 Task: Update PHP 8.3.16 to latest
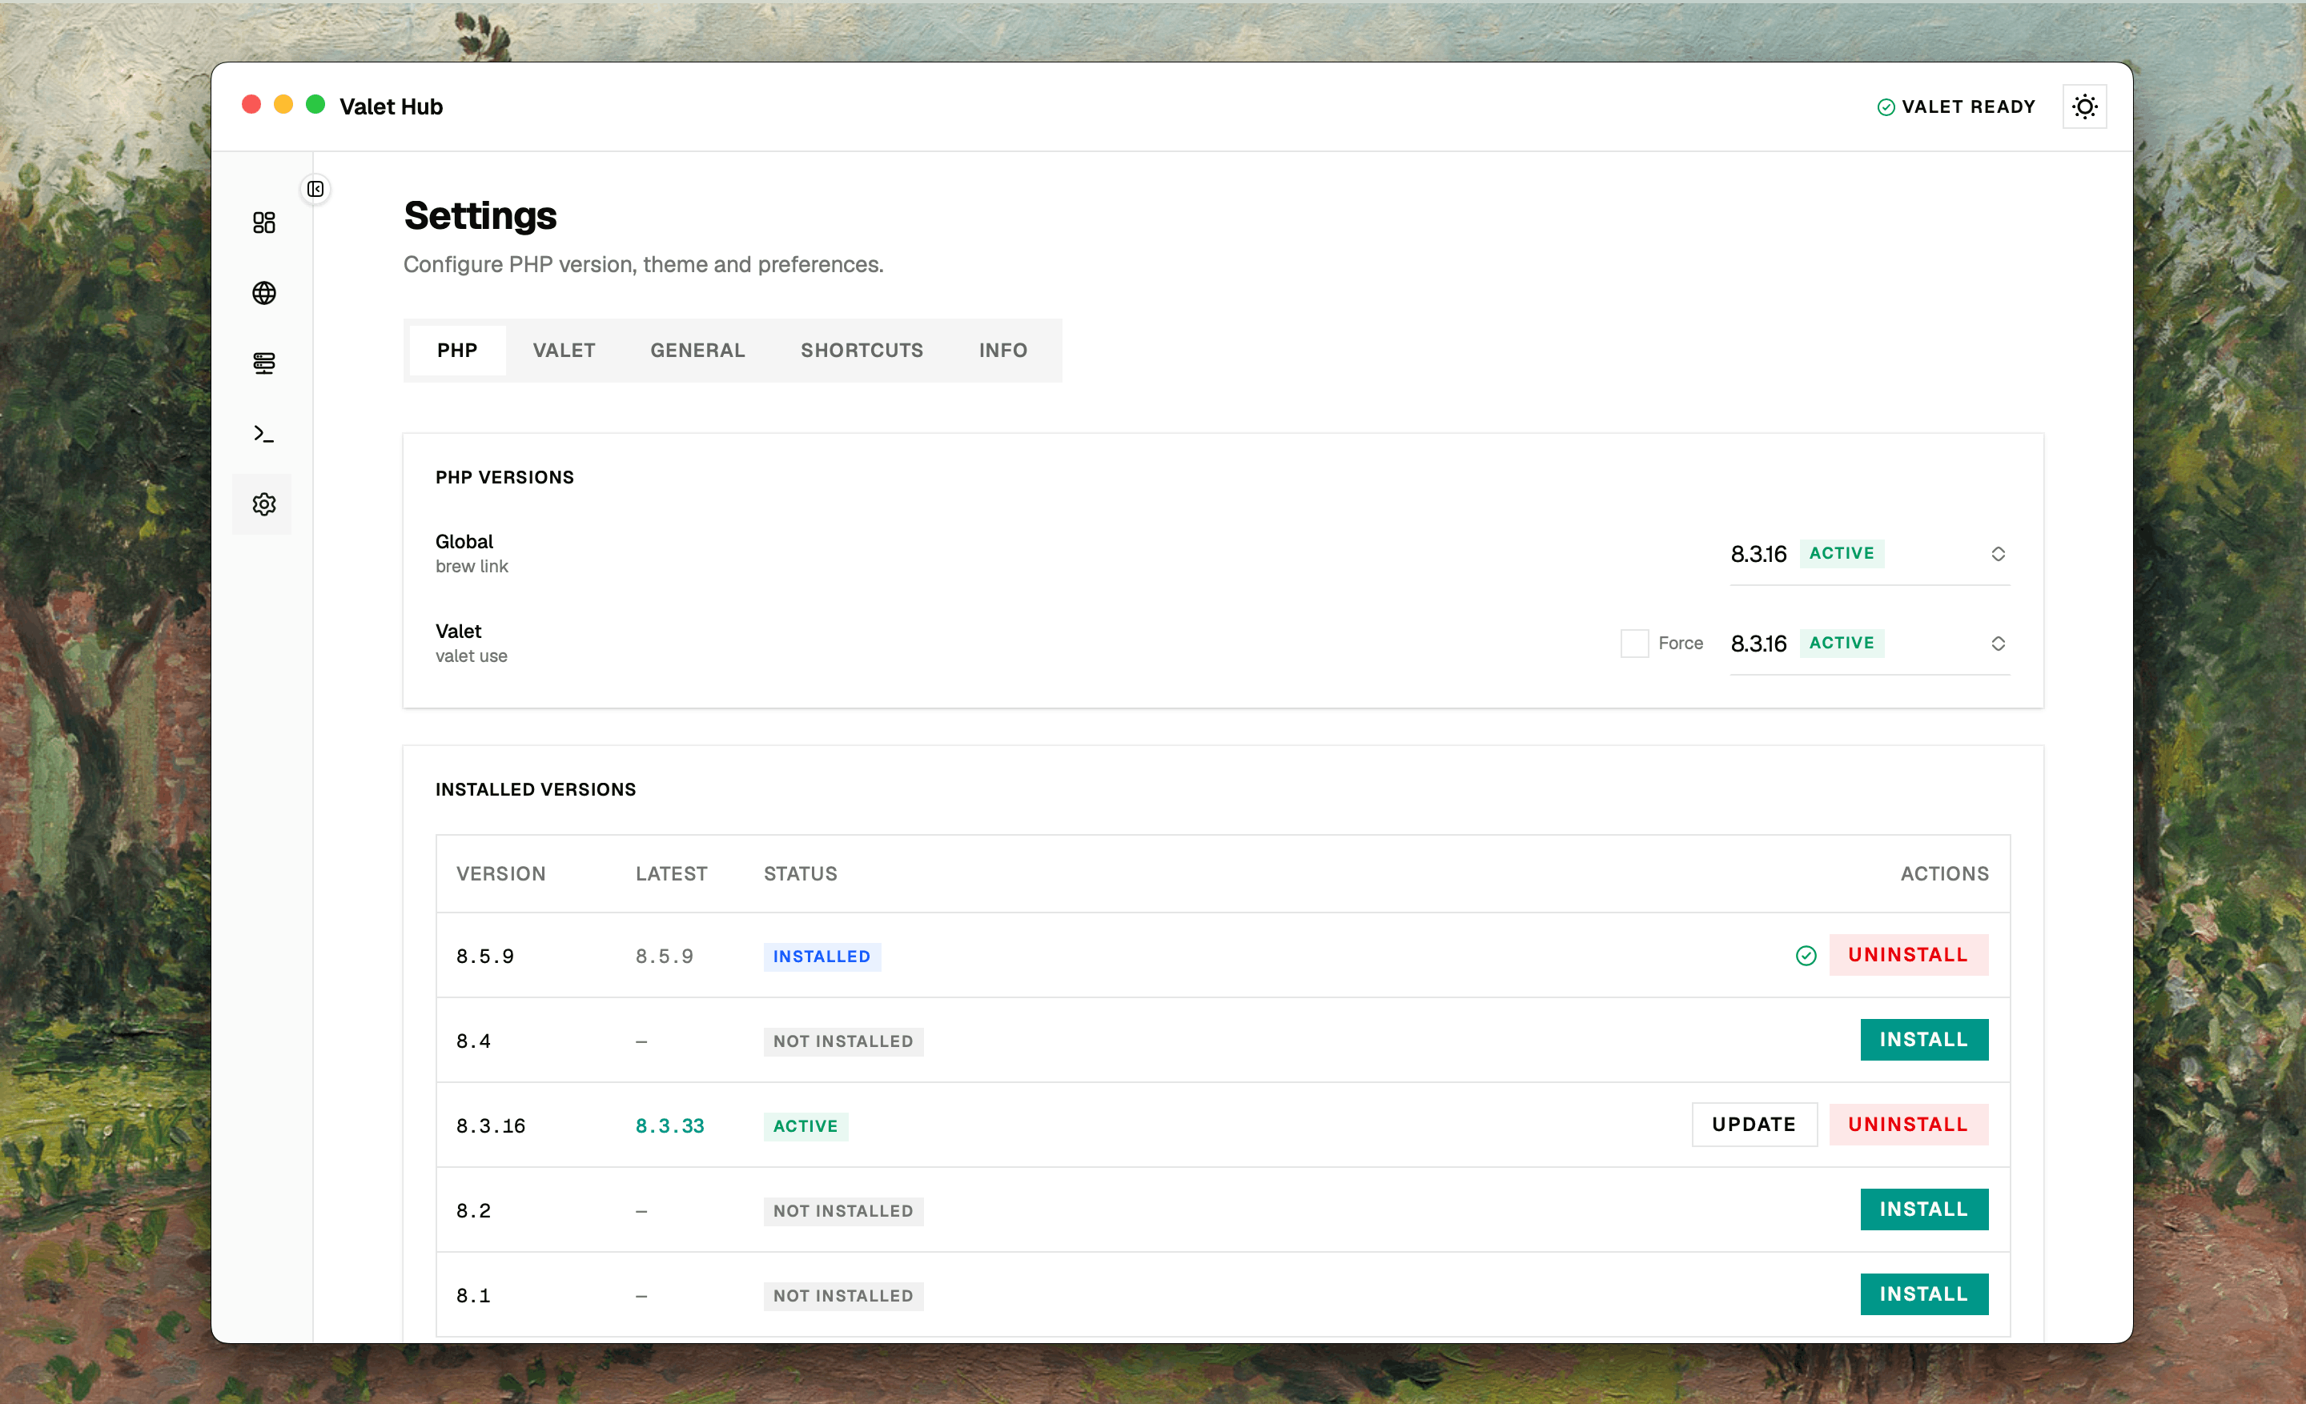(x=1754, y=1125)
